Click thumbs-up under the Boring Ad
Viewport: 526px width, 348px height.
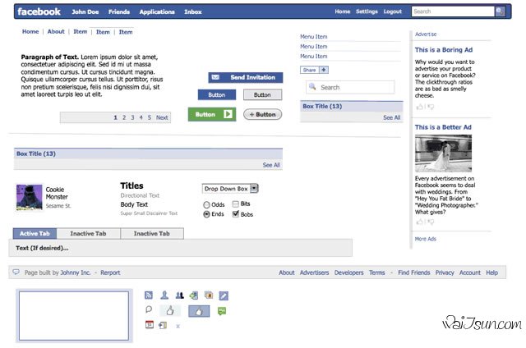coord(419,107)
